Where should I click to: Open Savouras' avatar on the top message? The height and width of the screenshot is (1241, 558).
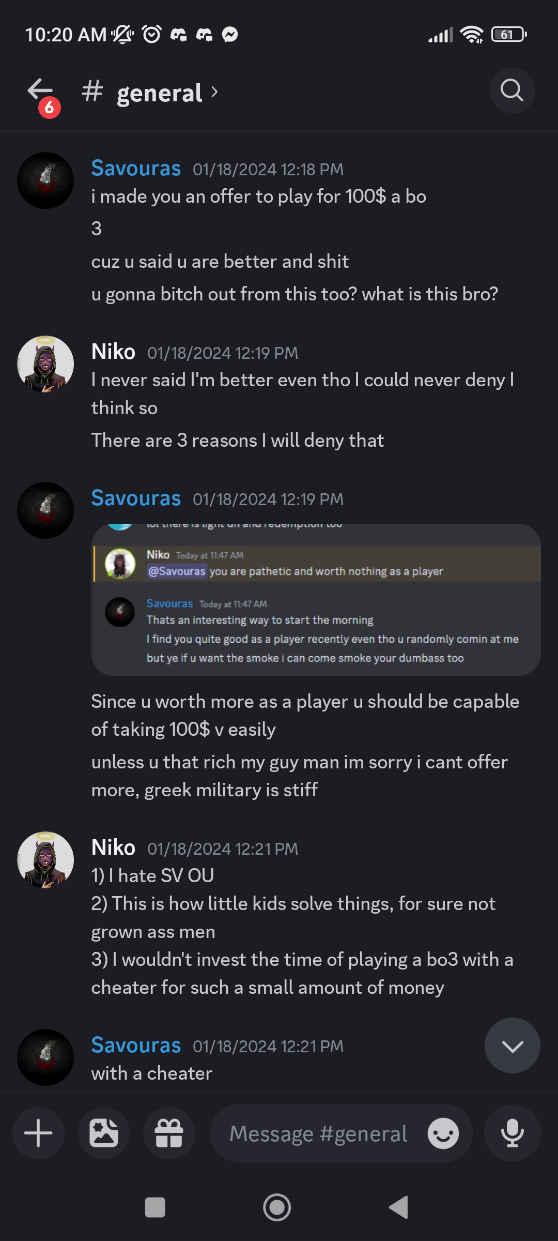point(45,180)
